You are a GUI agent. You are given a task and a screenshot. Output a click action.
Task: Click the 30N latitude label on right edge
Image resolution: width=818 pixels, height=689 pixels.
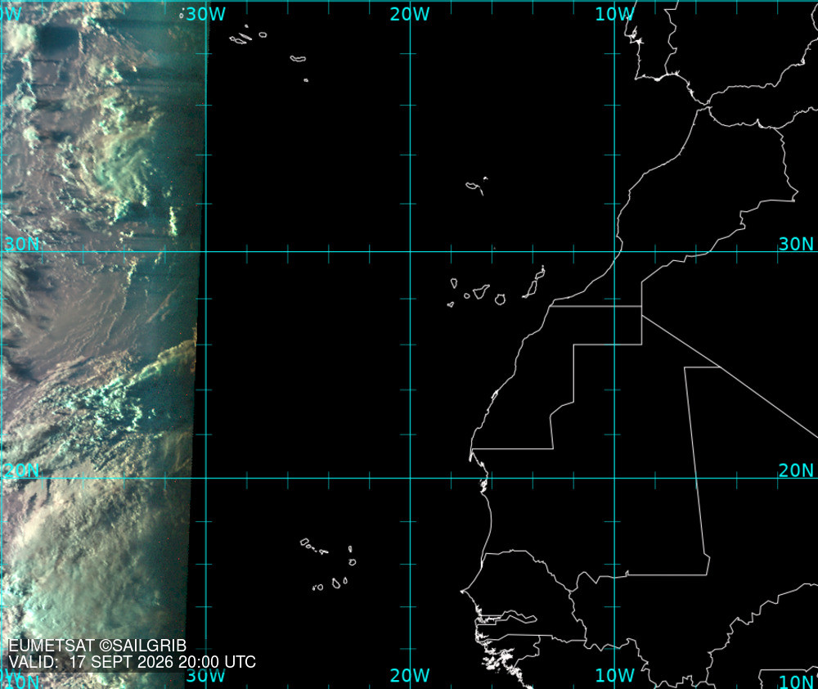click(796, 244)
